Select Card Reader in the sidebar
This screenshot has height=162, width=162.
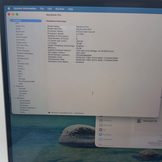22,37
